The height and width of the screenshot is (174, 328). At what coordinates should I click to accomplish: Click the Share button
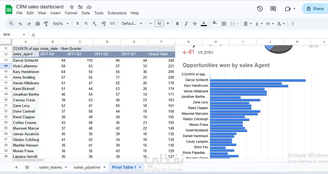tap(315, 9)
